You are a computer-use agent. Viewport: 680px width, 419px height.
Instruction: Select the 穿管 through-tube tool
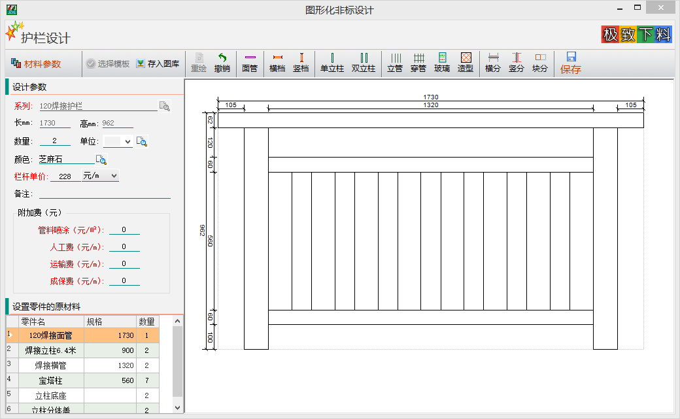click(x=418, y=63)
